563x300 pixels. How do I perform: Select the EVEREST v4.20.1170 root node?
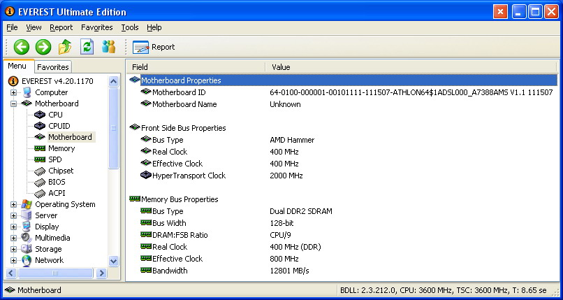coord(57,81)
